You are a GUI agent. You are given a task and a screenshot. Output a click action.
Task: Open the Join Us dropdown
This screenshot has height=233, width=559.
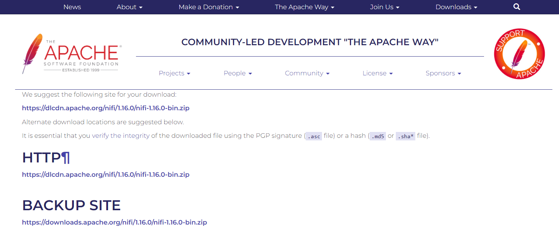pyautogui.click(x=384, y=7)
